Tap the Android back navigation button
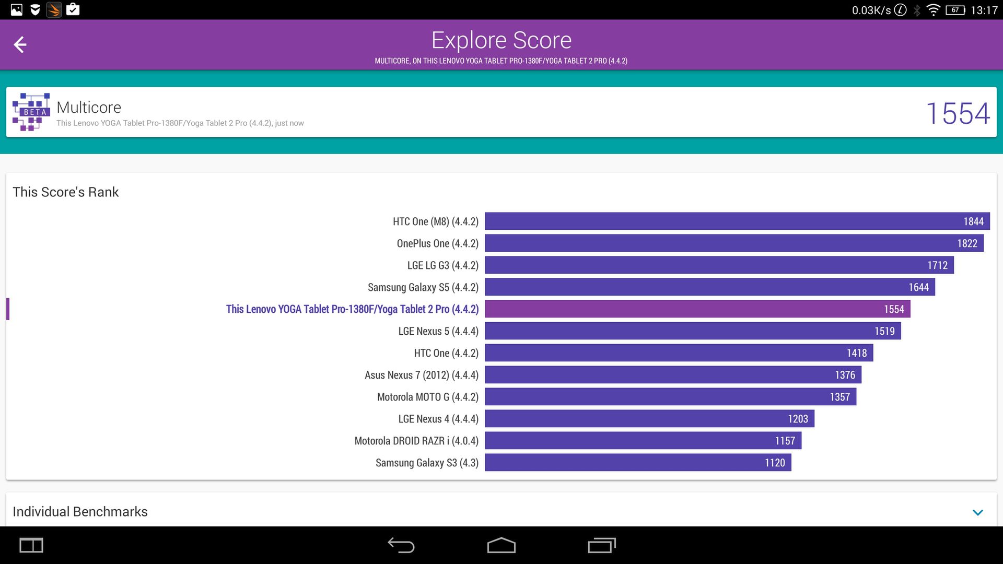Viewport: 1003px width, 564px height. pyautogui.click(x=401, y=545)
